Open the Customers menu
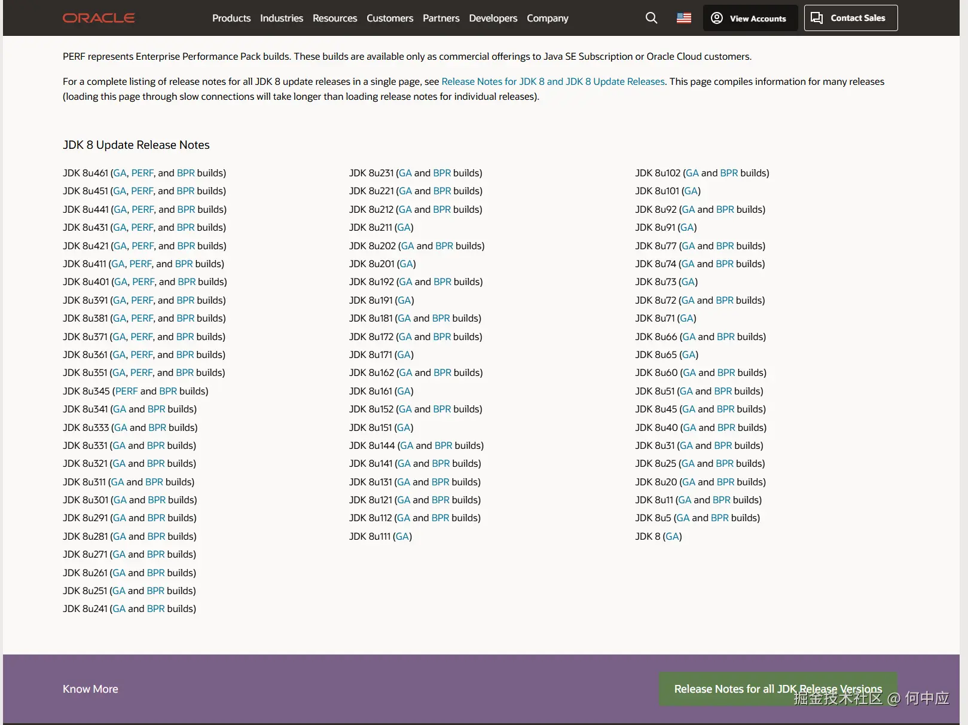The width and height of the screenshot is (968, 725). pos(390,18)
